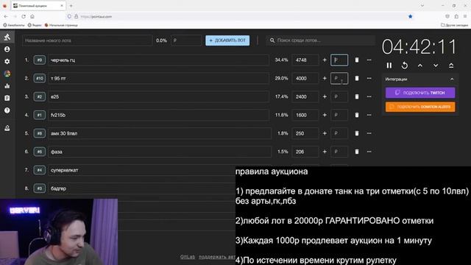
Task: Open the GitLab link
Action: [188, 257]
